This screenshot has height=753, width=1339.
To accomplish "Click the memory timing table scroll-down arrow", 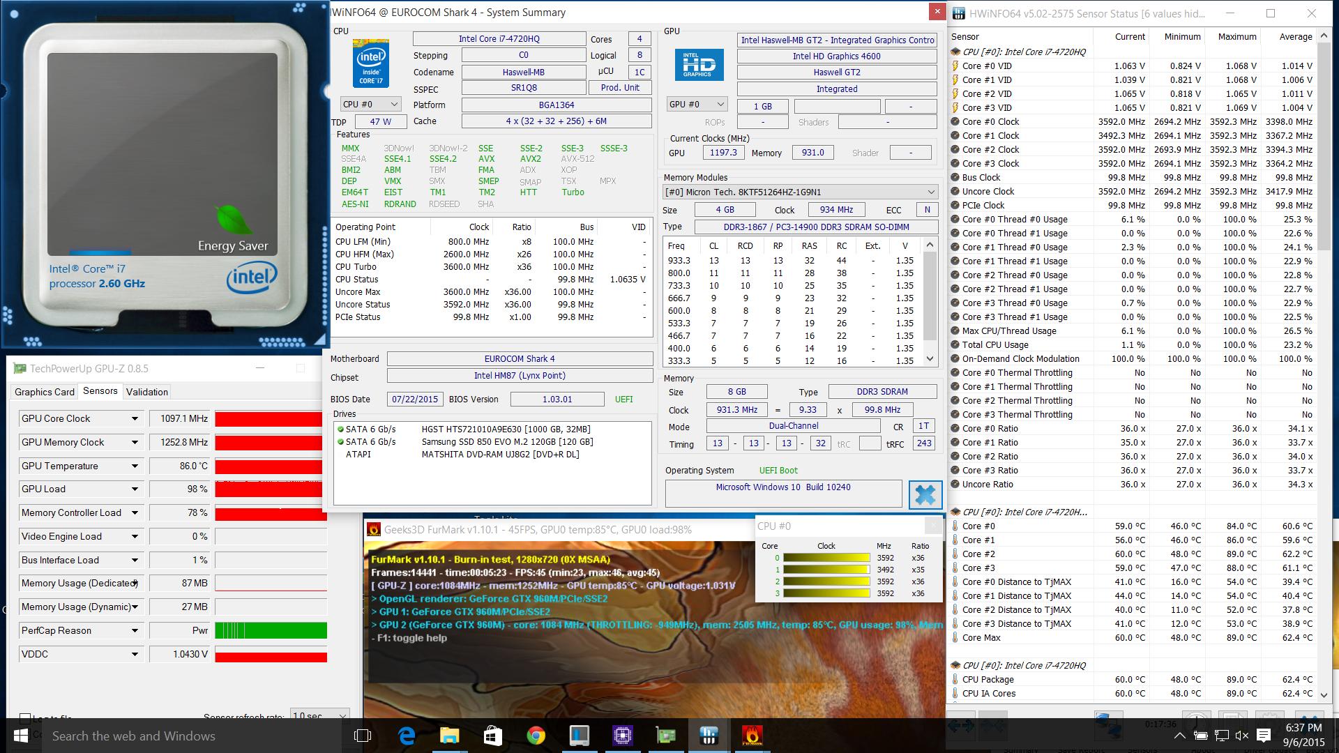I will coord(930,358).
